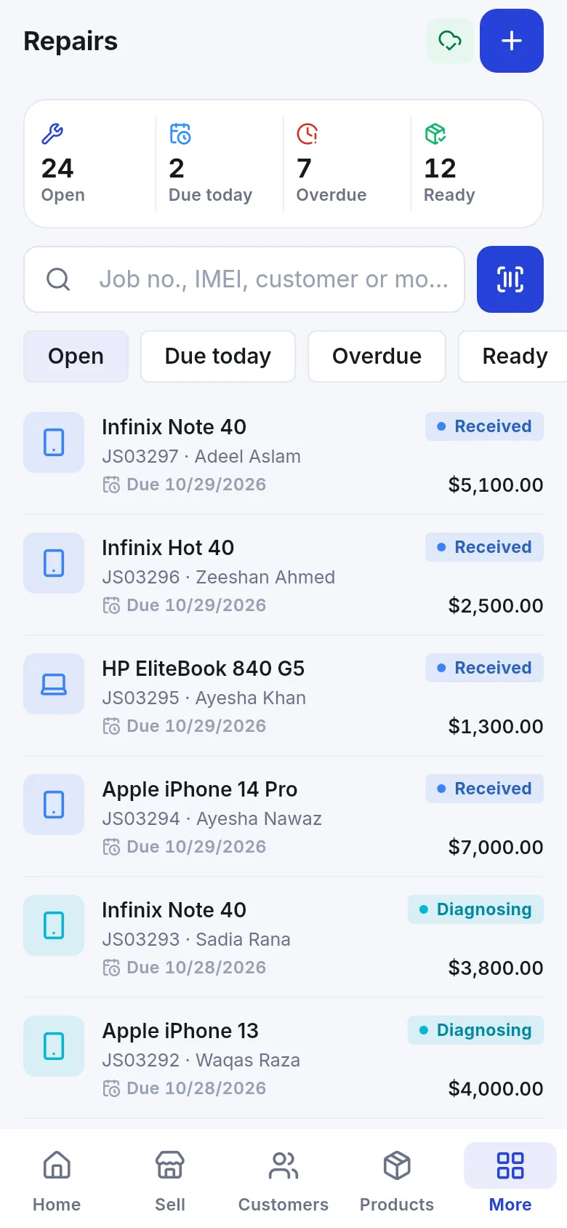Screen dimensions: 567x1228
Task: Click JS03292 · Waqas Raza text
Action: click(x=201, y=1060)
